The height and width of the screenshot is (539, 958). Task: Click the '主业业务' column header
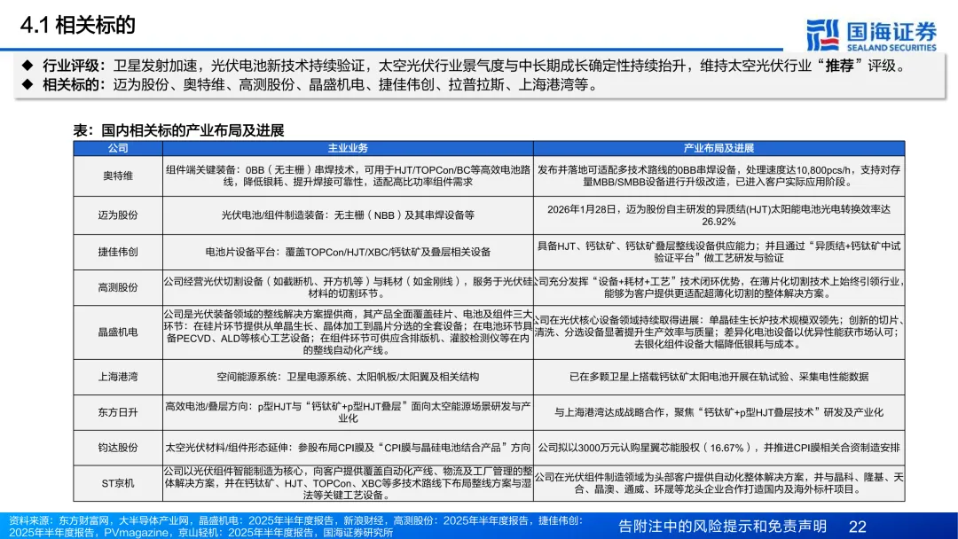tap(348, 148)
